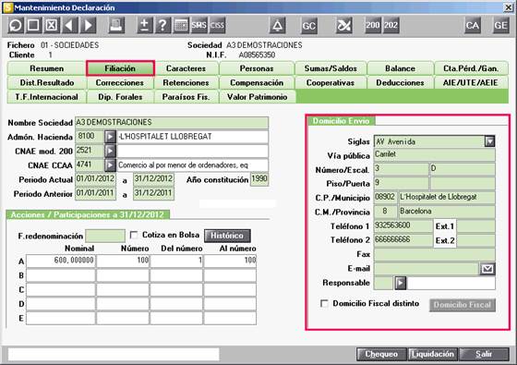Open the Dip. Forales tab

[x=120, y=97]
